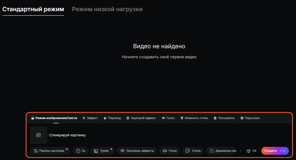Open the V4 model version selector
Screen dimensions: 296x160
[x=251, y=151]
